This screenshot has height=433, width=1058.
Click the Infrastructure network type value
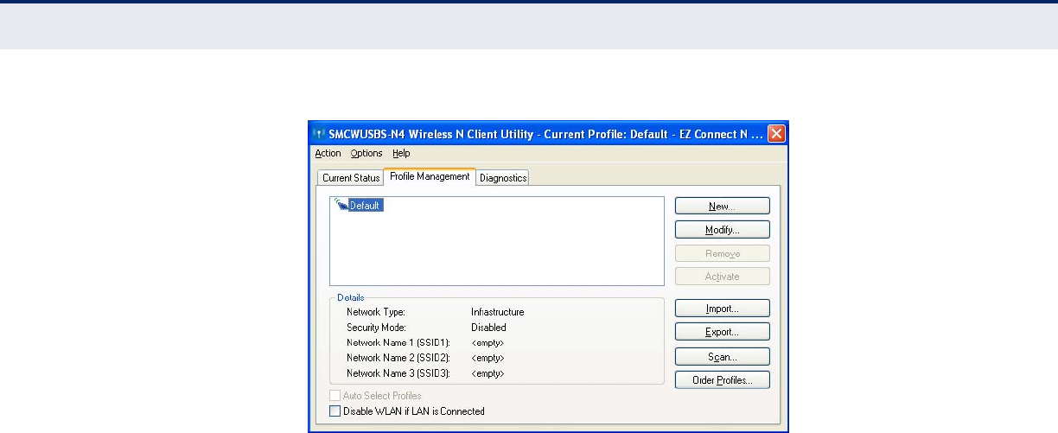point(498,312)
